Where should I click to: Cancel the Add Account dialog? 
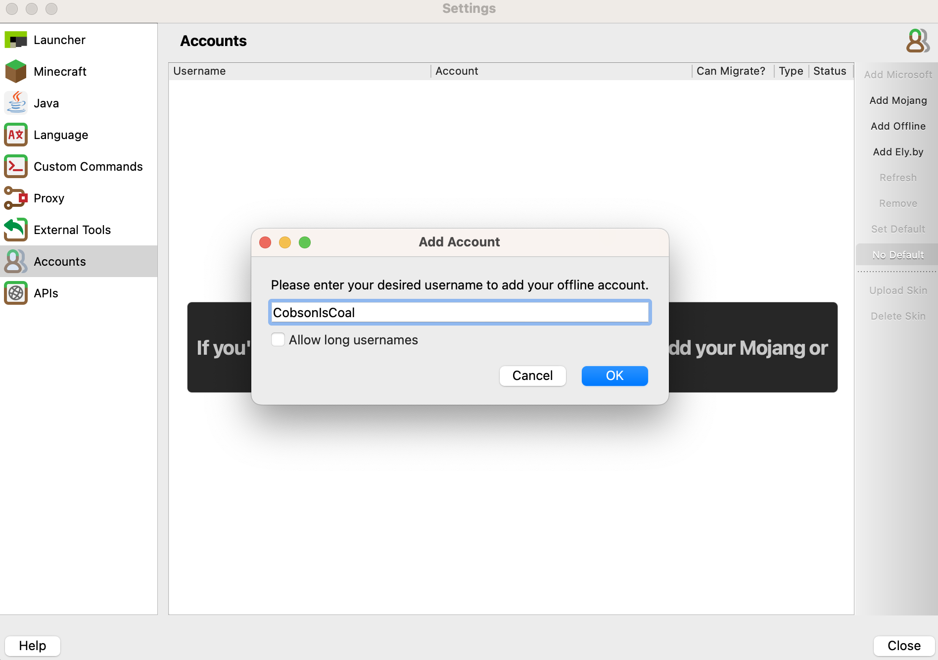532,376
